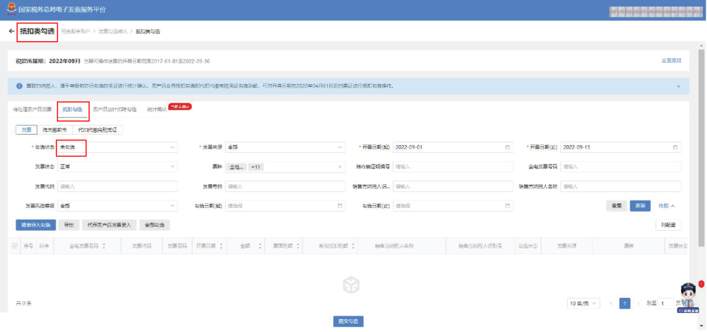
Task: Open the 10条/页 page size dropdown
Action: pyautogui.click(x=583, y=303)
